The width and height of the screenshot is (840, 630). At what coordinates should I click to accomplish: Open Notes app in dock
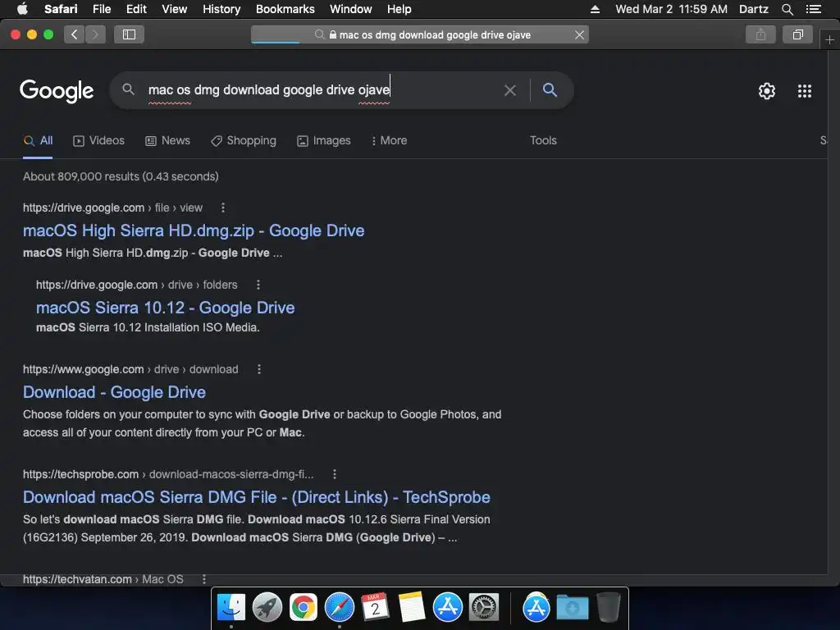[412, 608]
